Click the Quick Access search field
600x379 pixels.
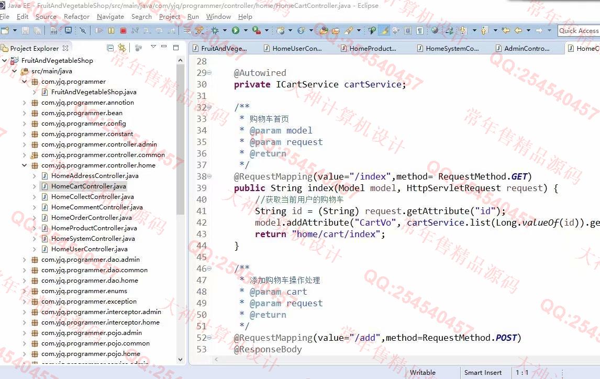tap(578, 31)
